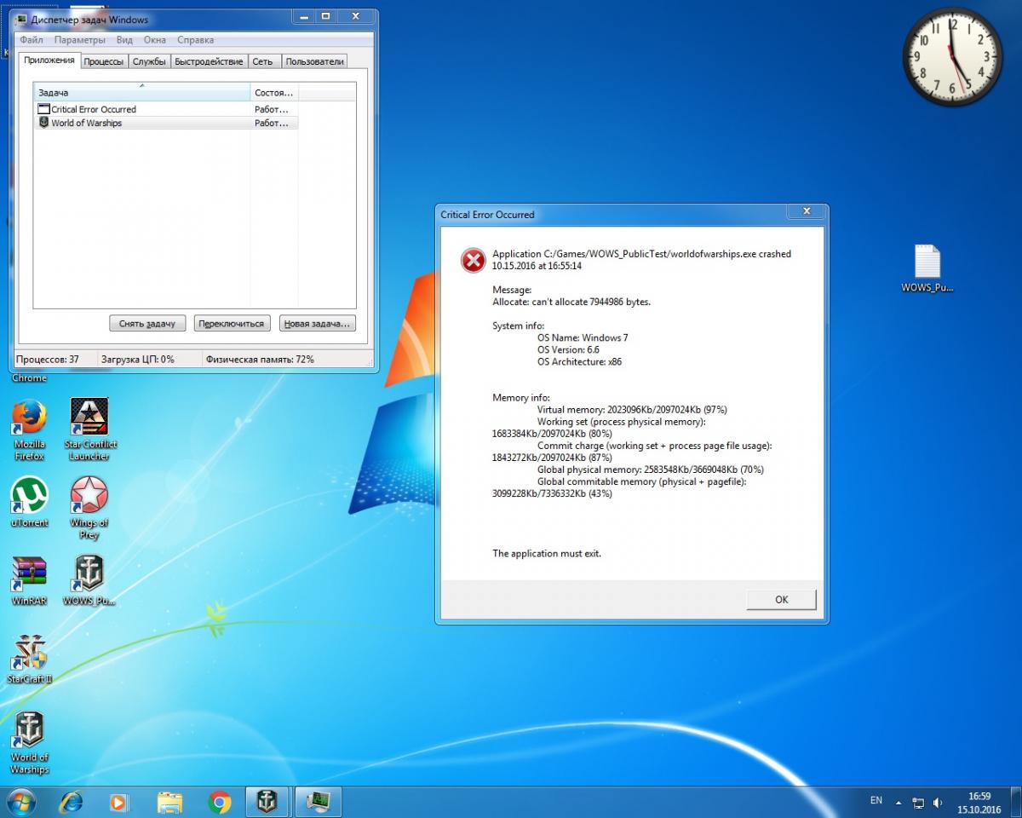
Task: Select the World of Warships desktop shortcut
Action: click(30, 744)
